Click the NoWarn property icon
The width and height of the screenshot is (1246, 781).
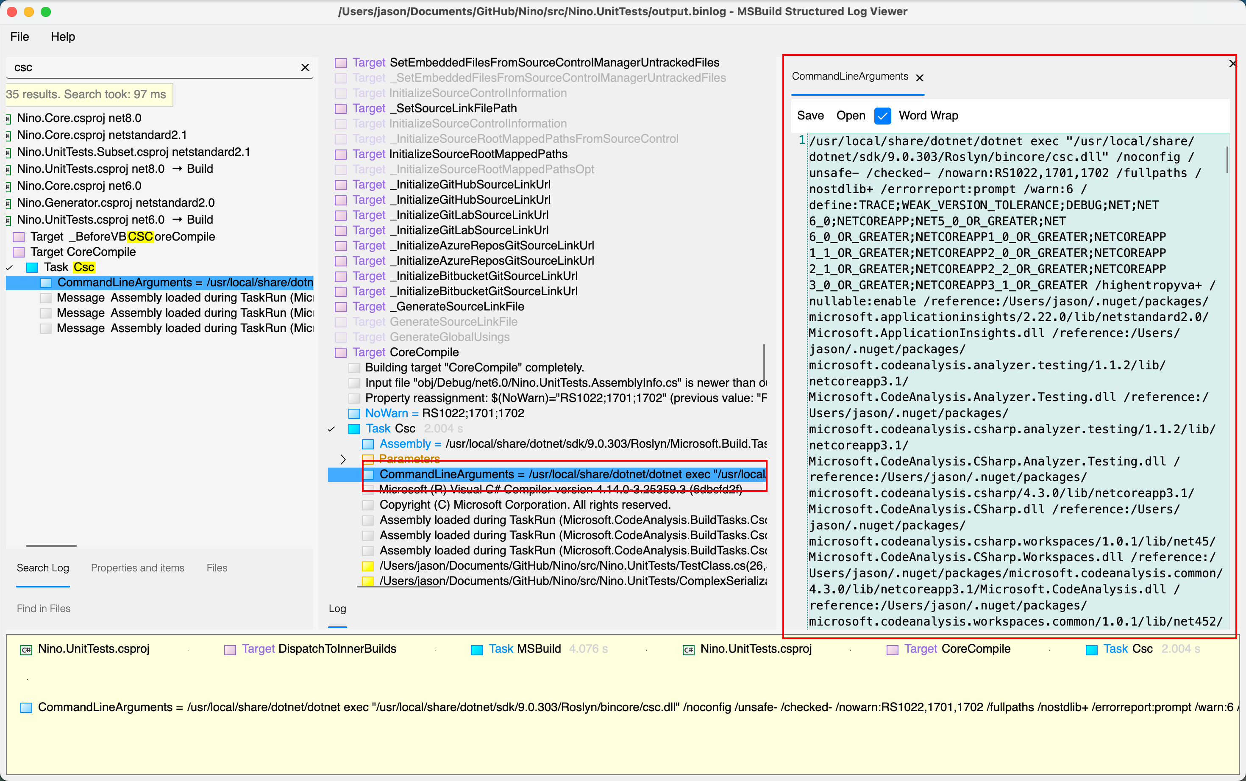point(355,413)
